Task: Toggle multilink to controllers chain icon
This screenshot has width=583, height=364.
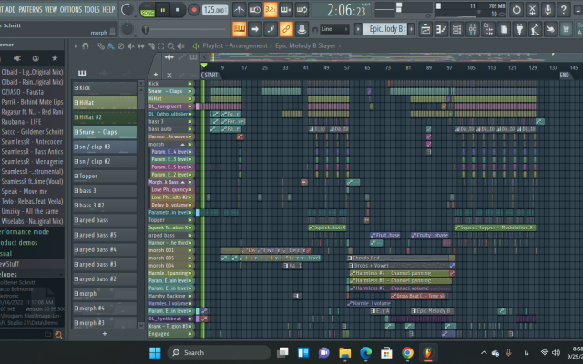Action: (286, 29)
